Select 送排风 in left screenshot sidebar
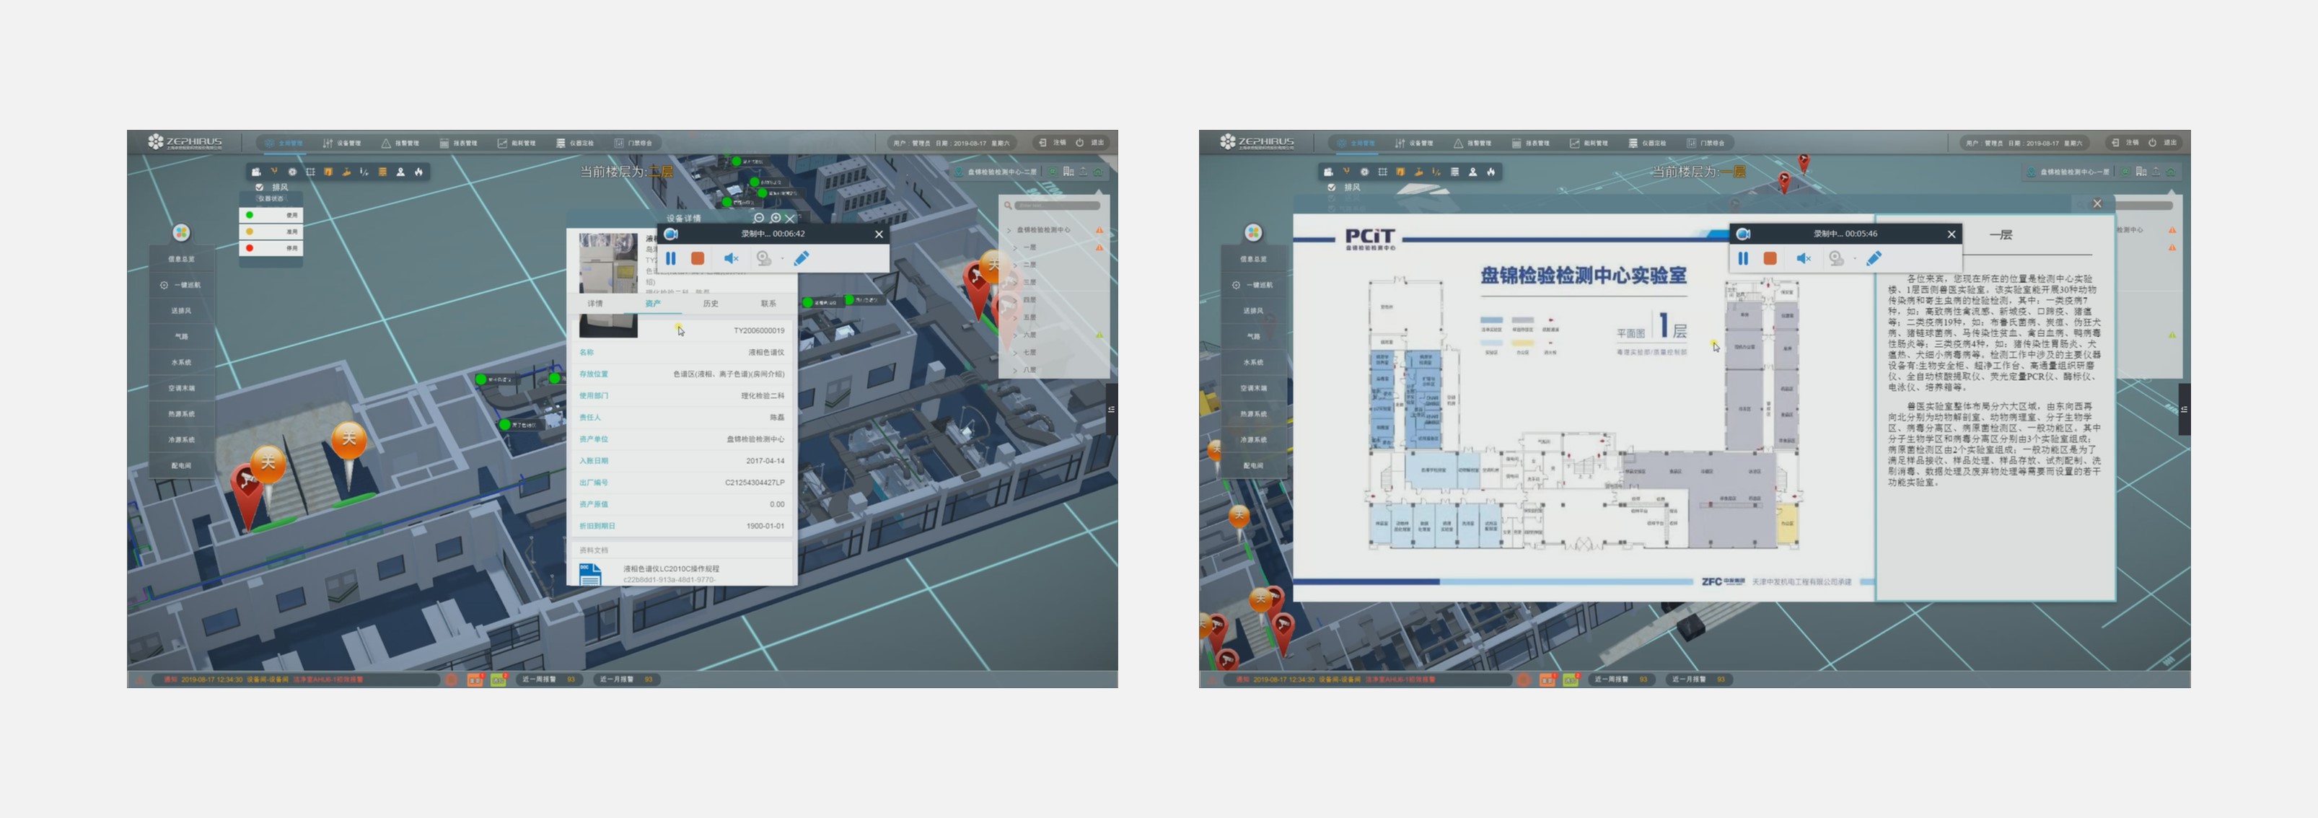The image size is (2318, 818). pos(181,310)
